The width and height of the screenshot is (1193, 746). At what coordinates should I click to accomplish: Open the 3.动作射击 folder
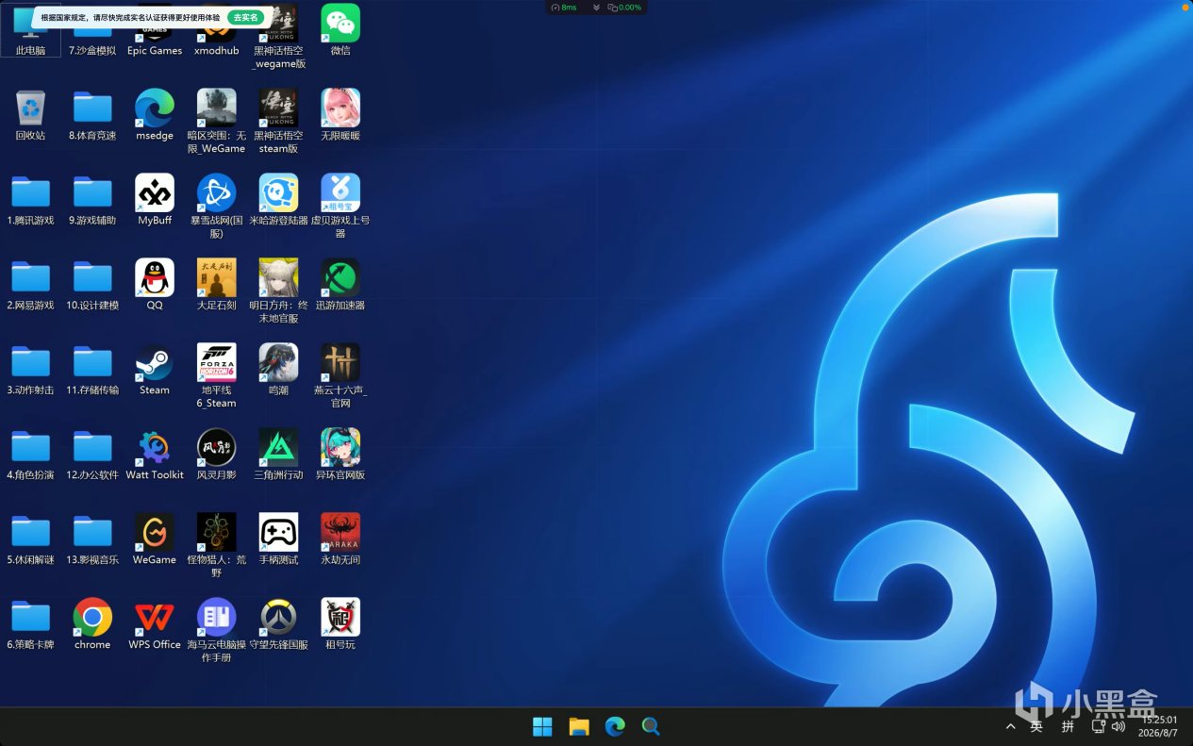(30, 363)
